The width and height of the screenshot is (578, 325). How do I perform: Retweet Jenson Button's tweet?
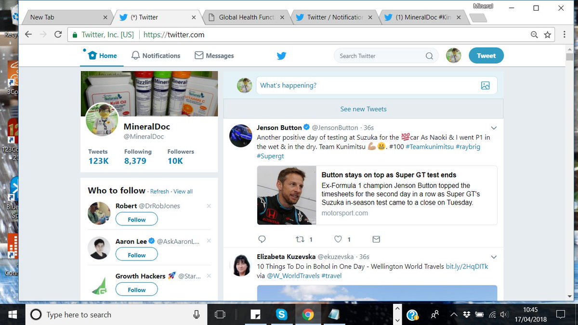(300, 239)
